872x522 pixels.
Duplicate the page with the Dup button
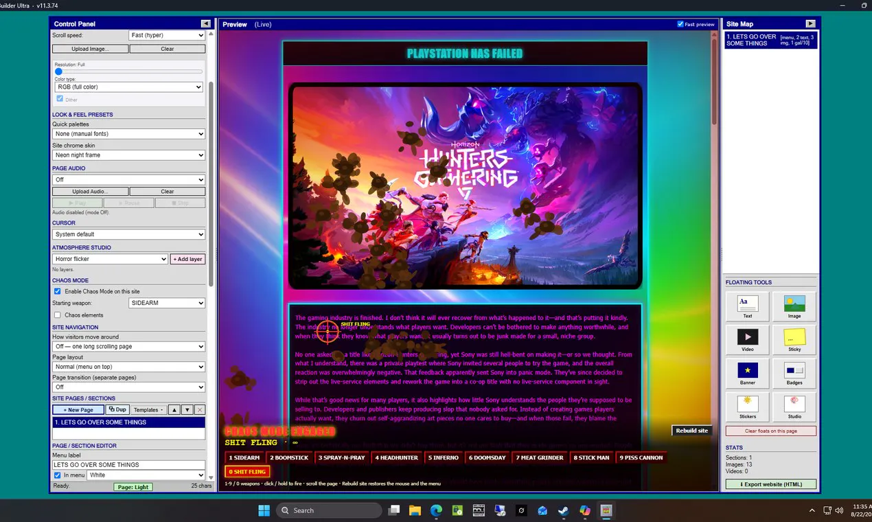tap(117, 409)
